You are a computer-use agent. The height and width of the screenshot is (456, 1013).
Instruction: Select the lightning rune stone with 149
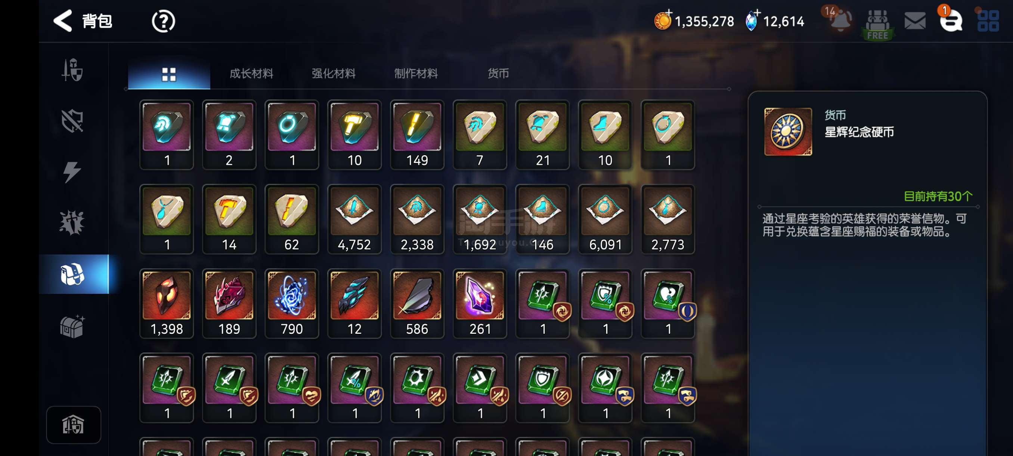click(417, 135)
